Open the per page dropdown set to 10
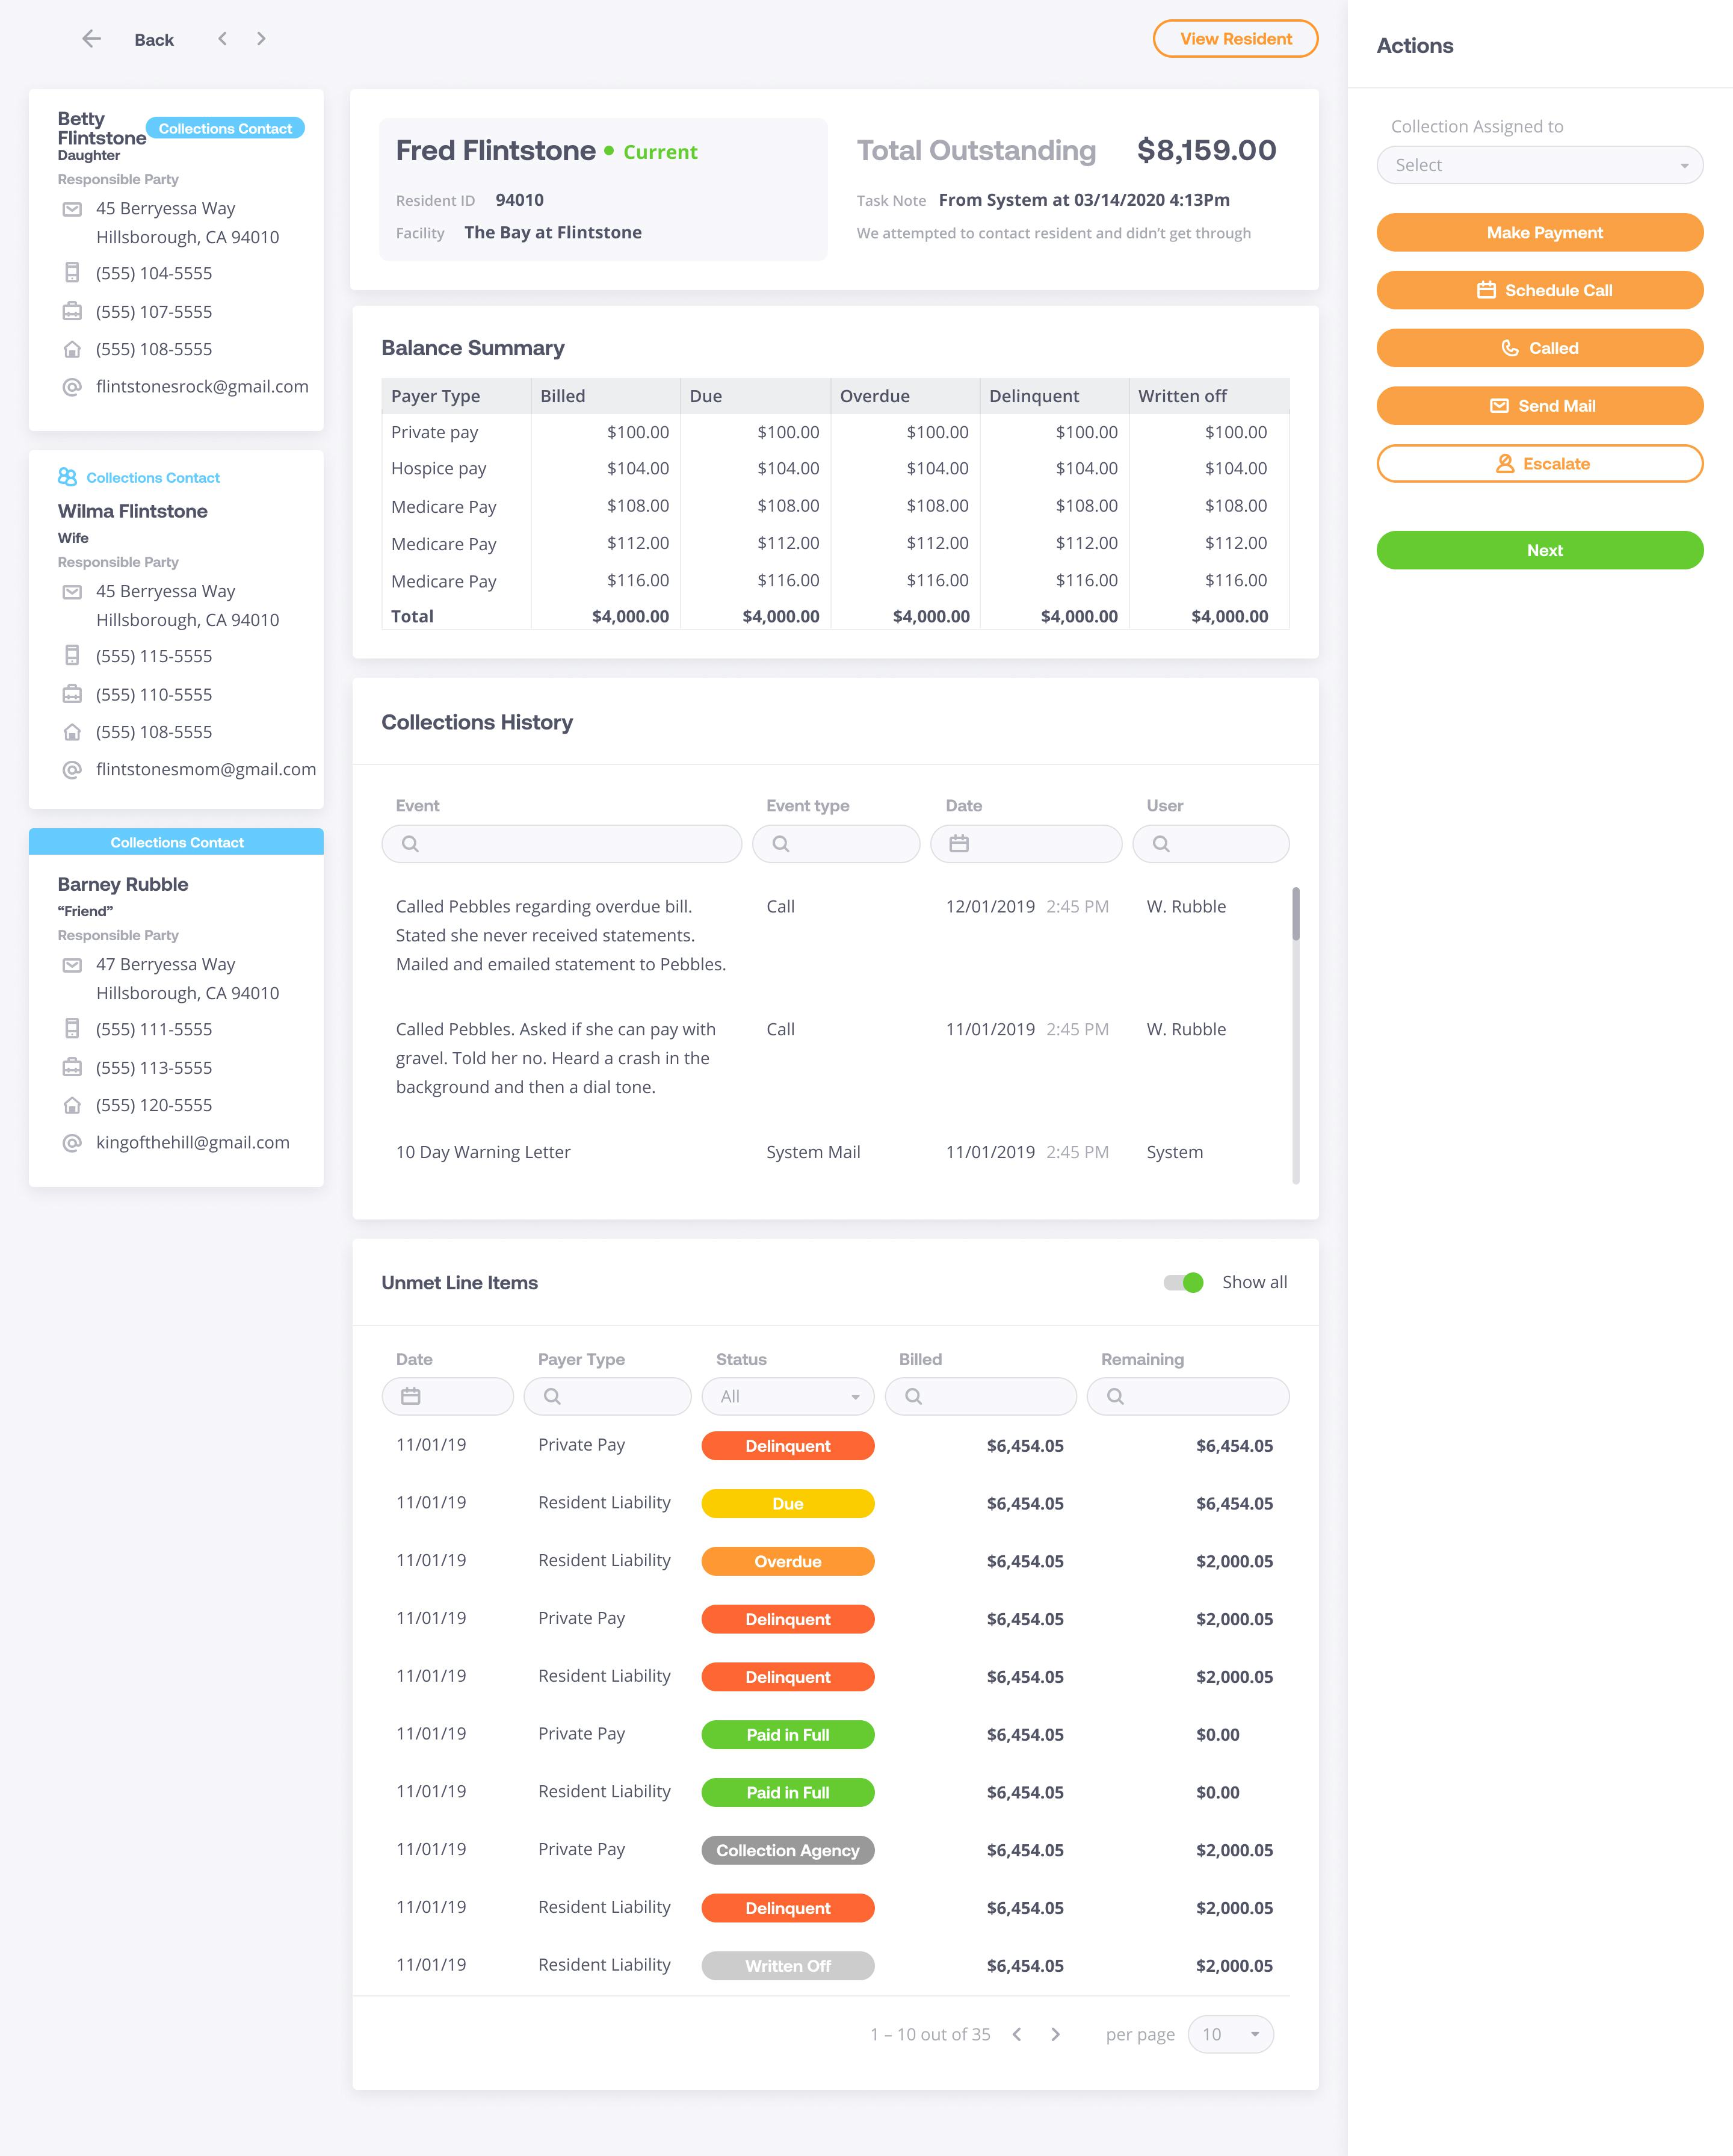Viewport: 1733px width, 2156px height. click(1230, 2034)
